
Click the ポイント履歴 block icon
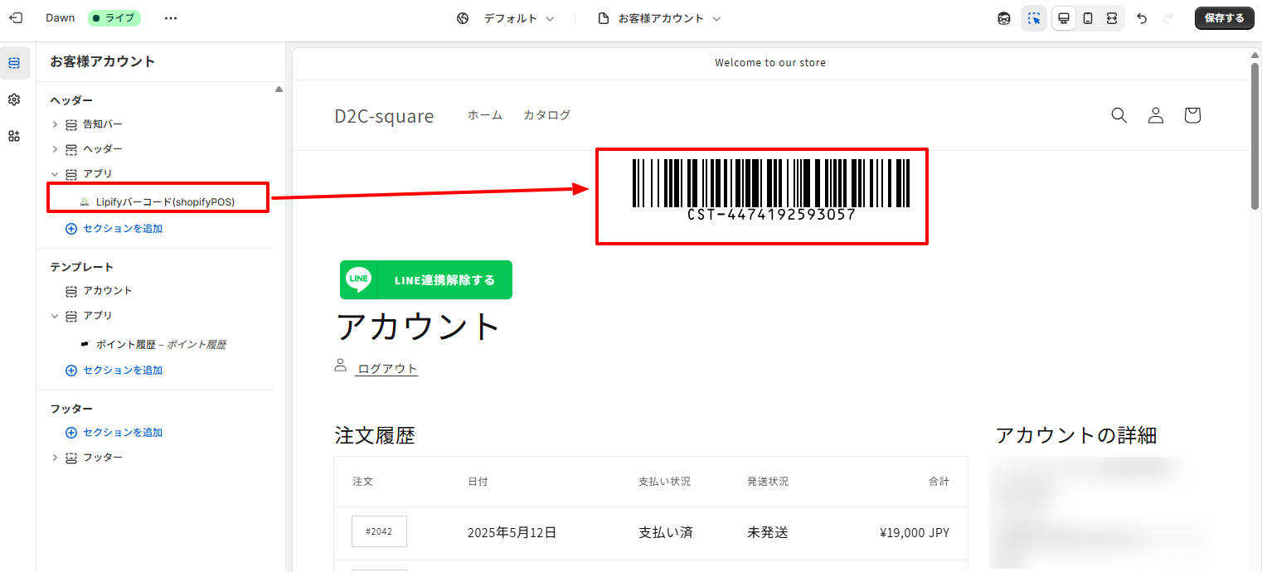pos(85,344)
